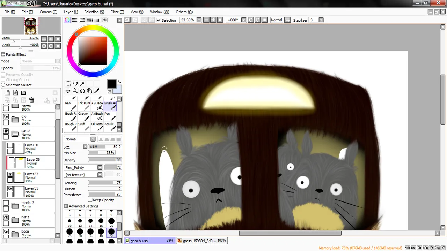Screen dimensions: 447x251
Task: Reset zoom with toolbar square button
Action: (x=220, y=20)
